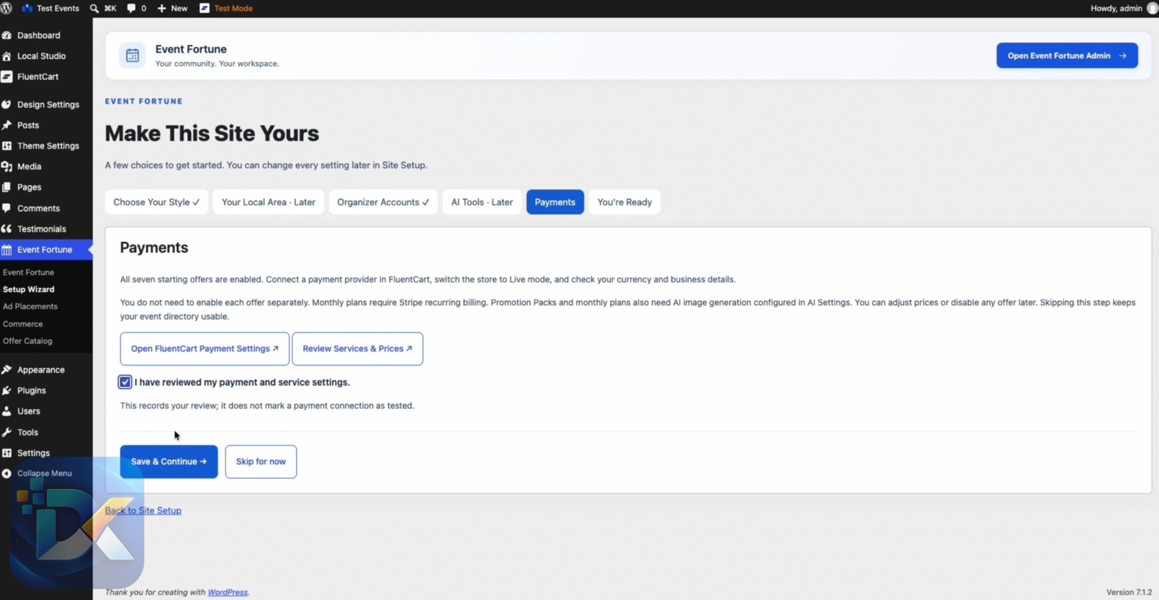The width and height of the screenshot is (1159, 600).
Task: Click the Plugins sidebar icon
Action: click(x=7, y=390)
